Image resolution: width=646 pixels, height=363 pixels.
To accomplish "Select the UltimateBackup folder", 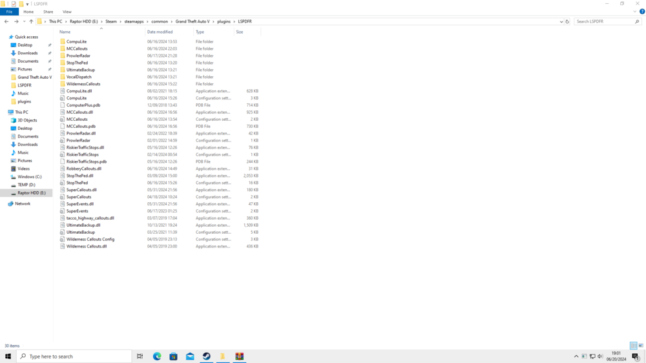I will tap(80, 70).
